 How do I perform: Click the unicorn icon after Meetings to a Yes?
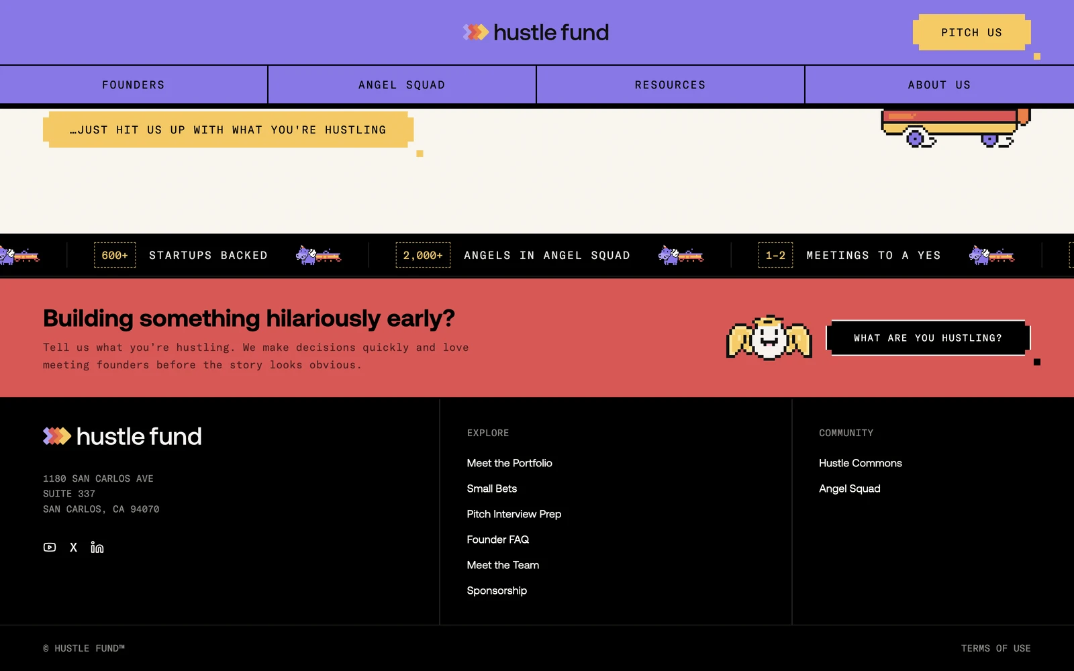pos(991,255)
